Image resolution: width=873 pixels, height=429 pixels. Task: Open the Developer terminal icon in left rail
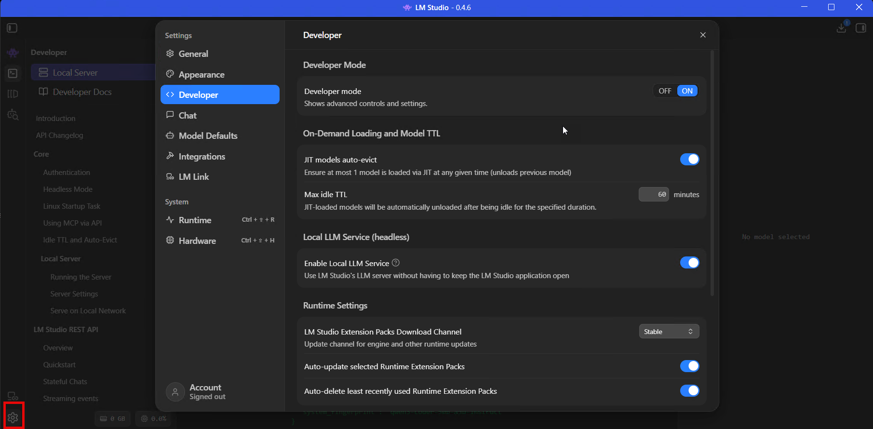[x=13, y=73]
